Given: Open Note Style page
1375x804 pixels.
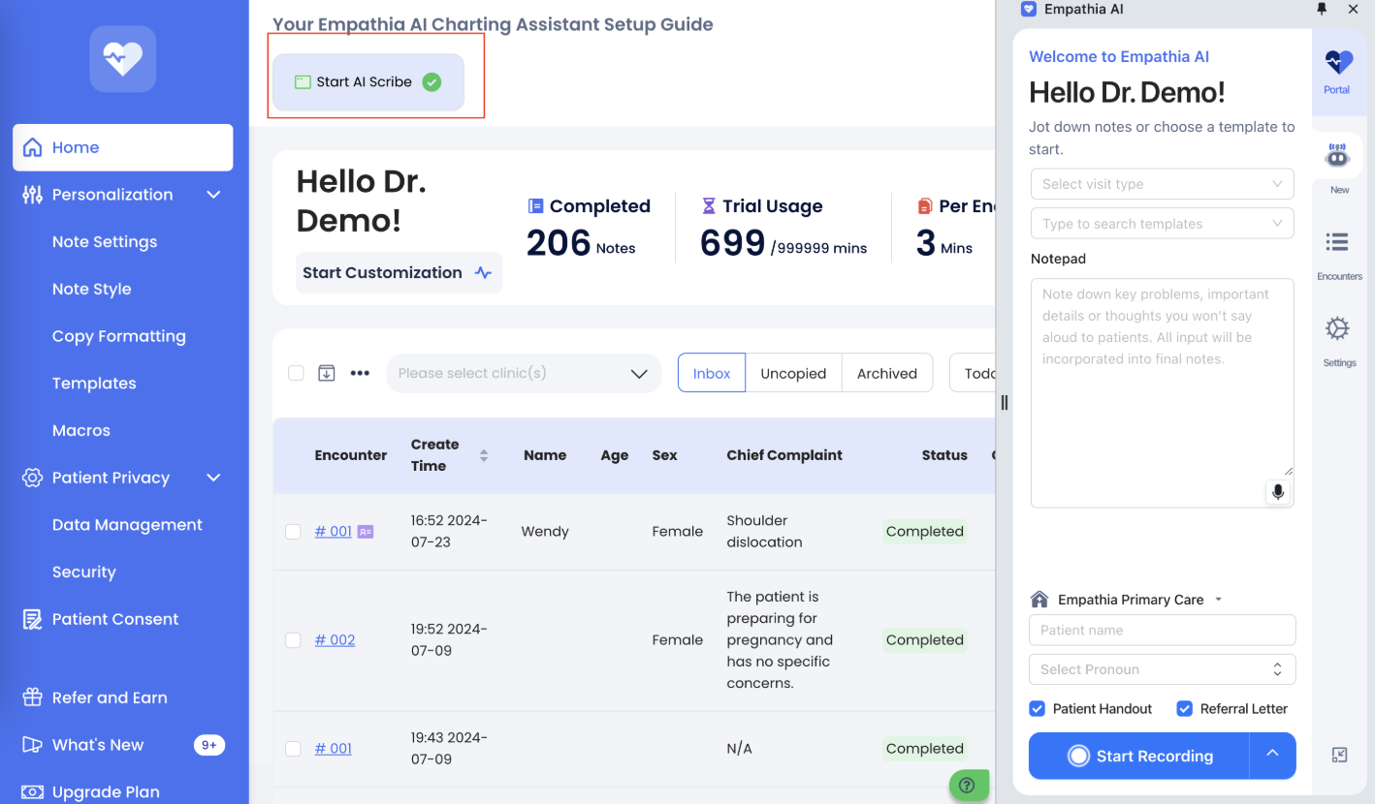Looking at the screenshot, I should tap(92, 290).
